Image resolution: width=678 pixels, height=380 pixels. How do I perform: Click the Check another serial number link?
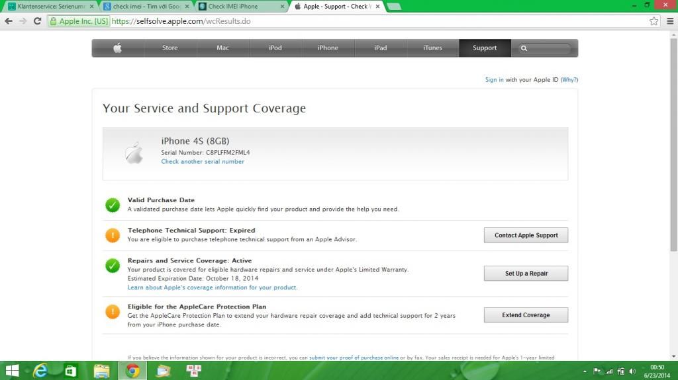tap(203, 162)
